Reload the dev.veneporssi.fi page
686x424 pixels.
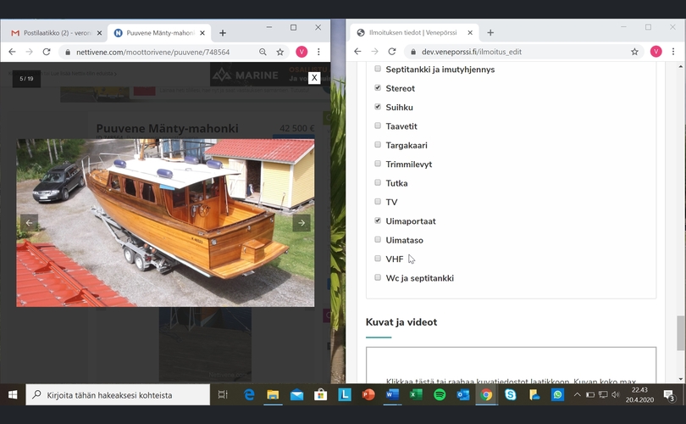pos(392,51)
